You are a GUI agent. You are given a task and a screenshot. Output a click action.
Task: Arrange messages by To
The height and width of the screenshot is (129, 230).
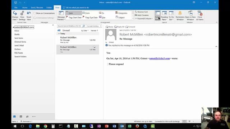click(101, 13)
